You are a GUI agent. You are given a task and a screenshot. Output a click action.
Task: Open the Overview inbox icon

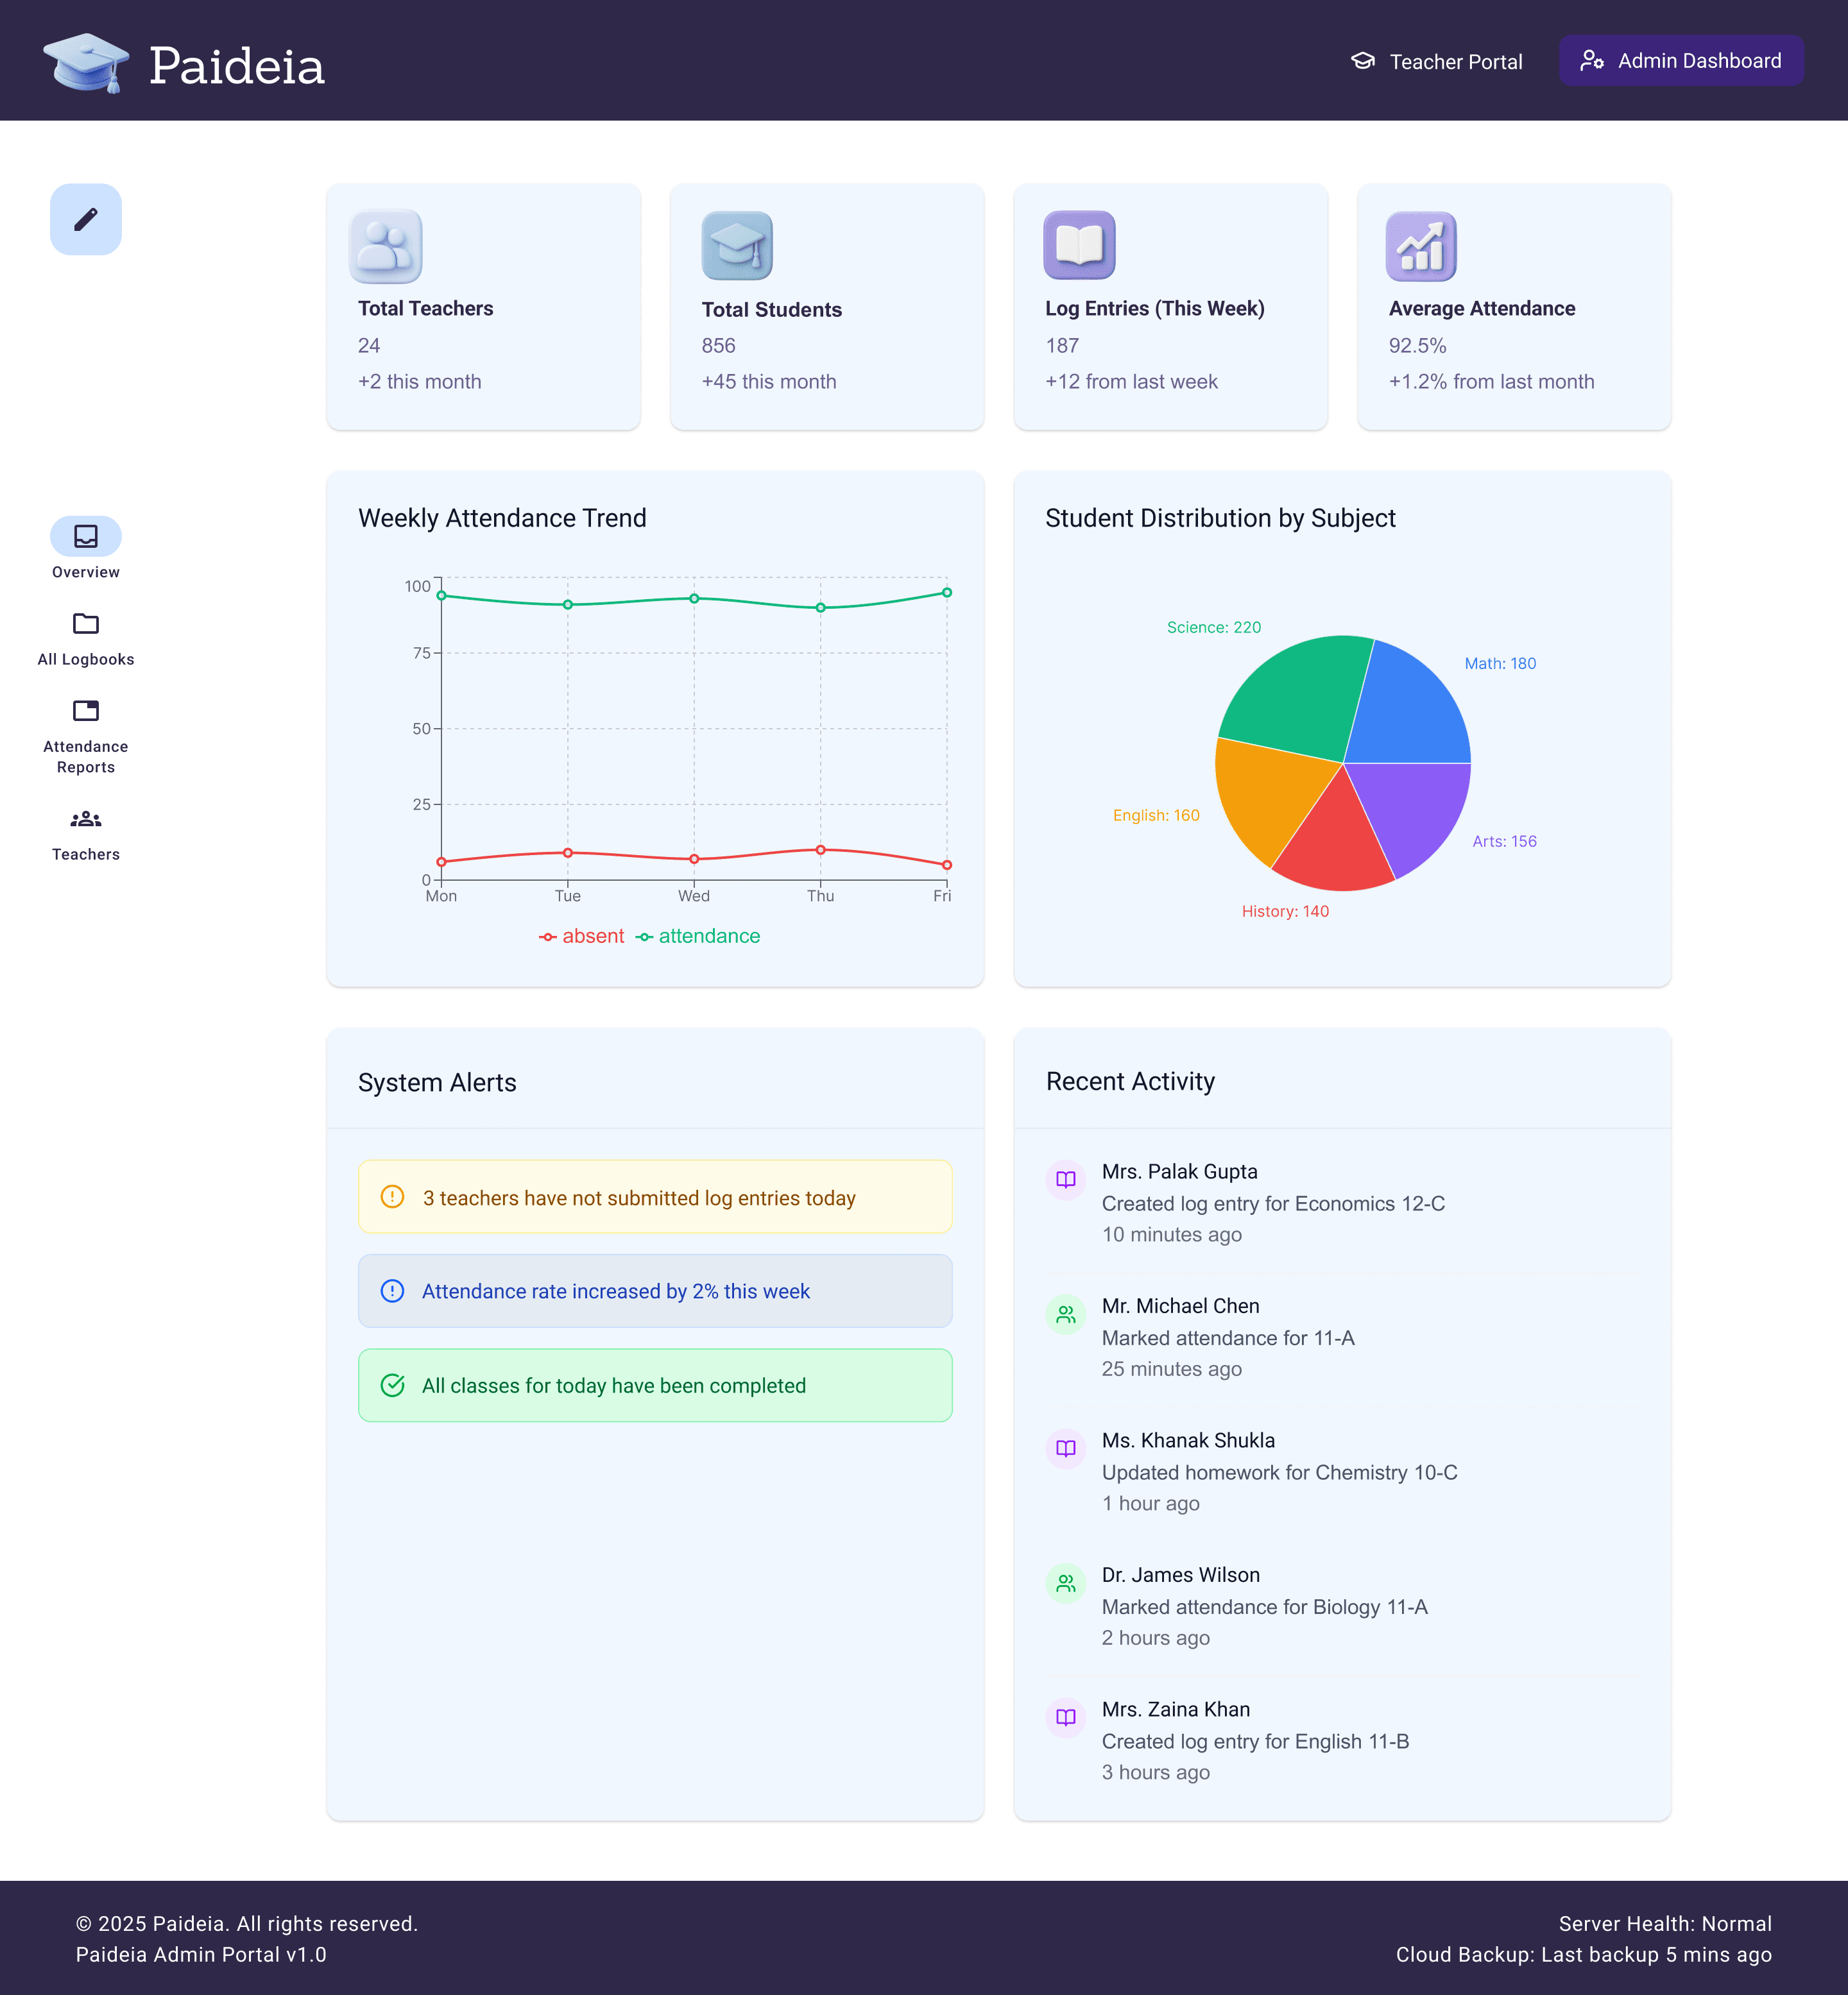point(86,537)
